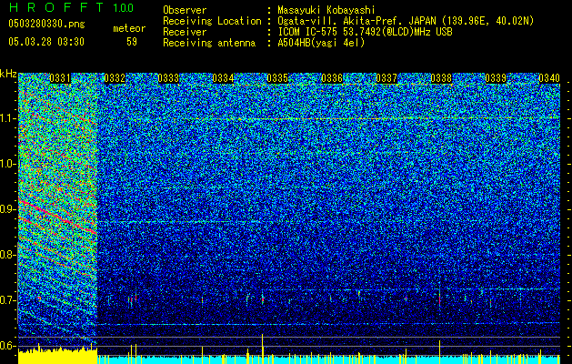Click the 0.8 kHz axis tick label
This screenshot has width=572, height=364.
[x=8, y=255]
